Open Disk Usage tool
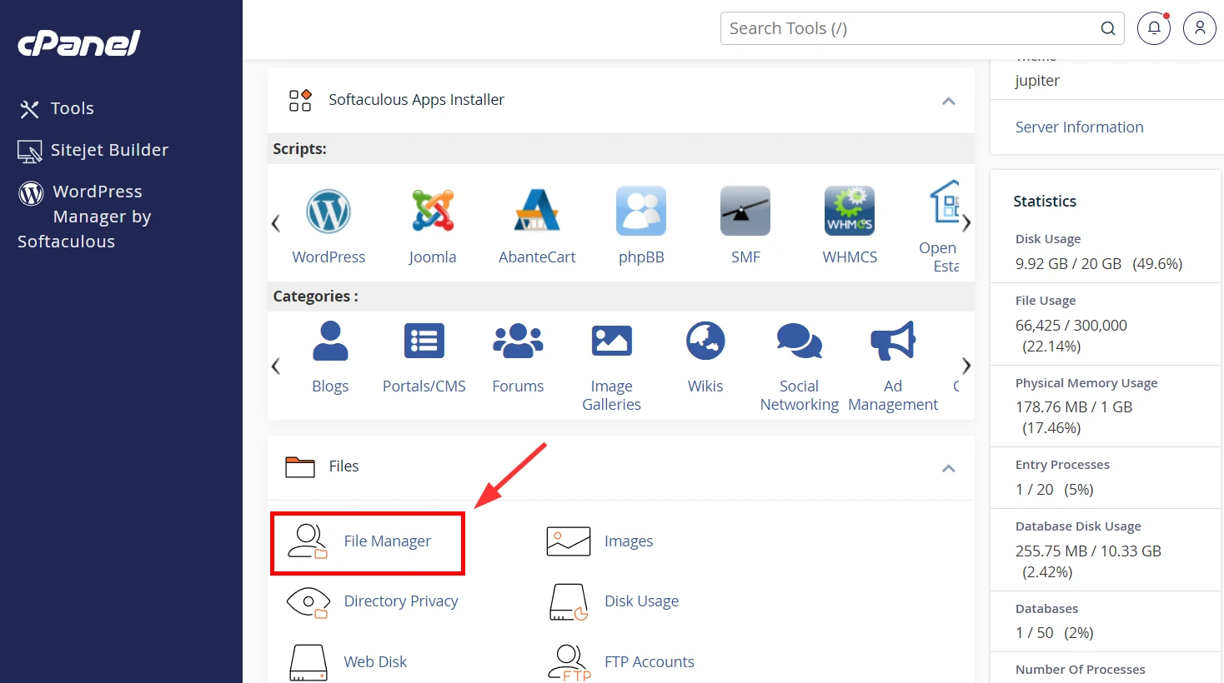Screen dimensions: 1224x683 (x=641, y=601)
